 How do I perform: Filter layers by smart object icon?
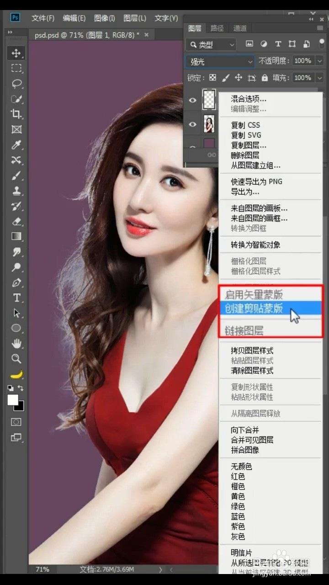pyautogui.click(x=307, y=44)
